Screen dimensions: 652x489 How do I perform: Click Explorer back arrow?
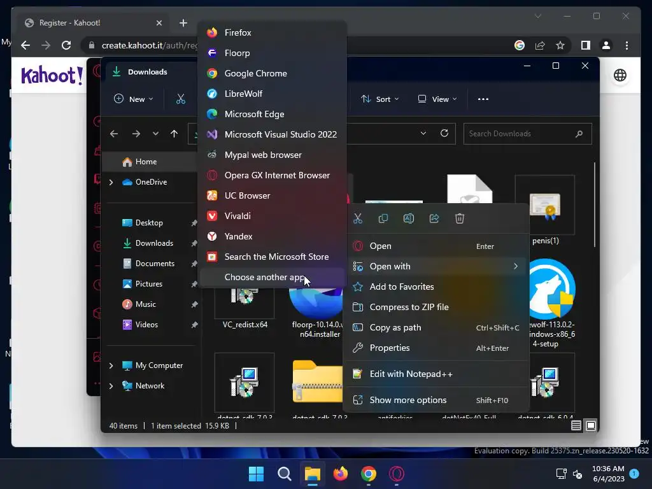[114, 134]
